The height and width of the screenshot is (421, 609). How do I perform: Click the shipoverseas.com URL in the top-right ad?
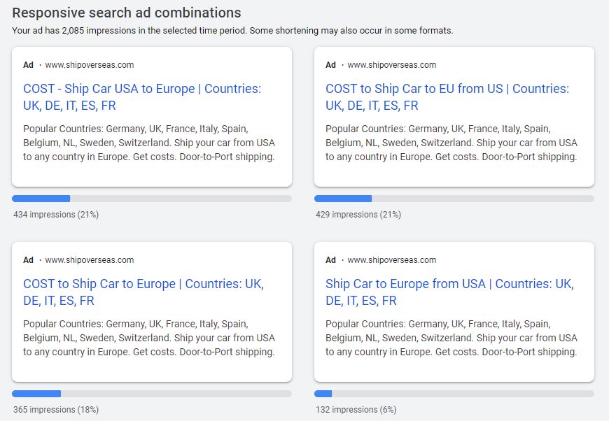tap(392, 65)
